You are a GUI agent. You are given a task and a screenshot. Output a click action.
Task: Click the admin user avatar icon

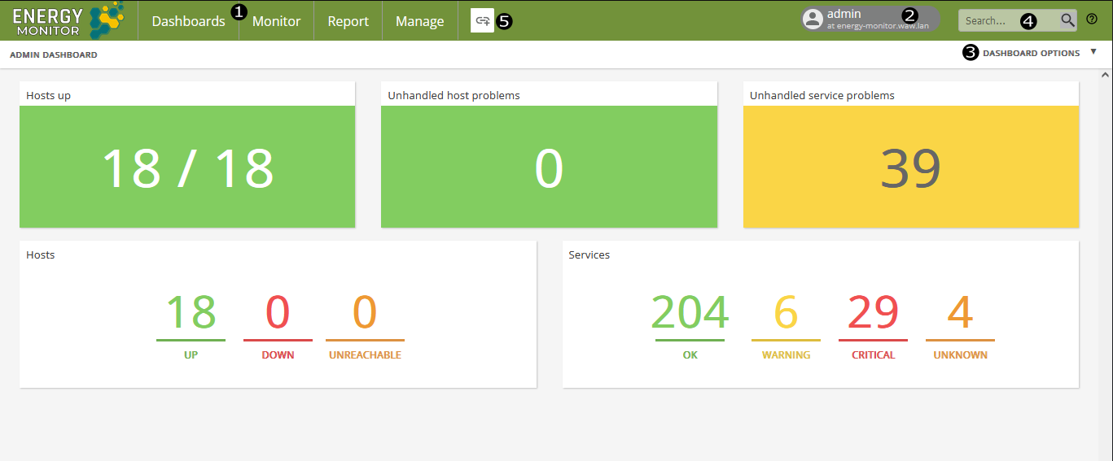pos(813,20)
